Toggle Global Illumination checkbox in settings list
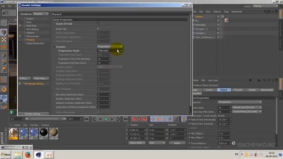The image size is (283, 159). tap(20, 43)
